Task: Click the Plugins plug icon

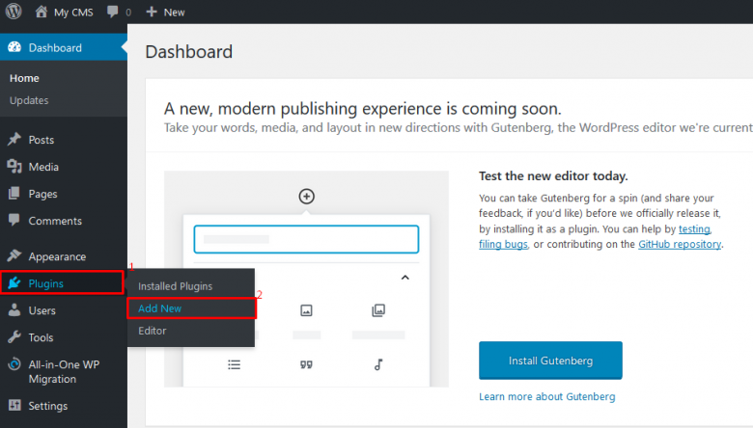Action: [14, 282]
